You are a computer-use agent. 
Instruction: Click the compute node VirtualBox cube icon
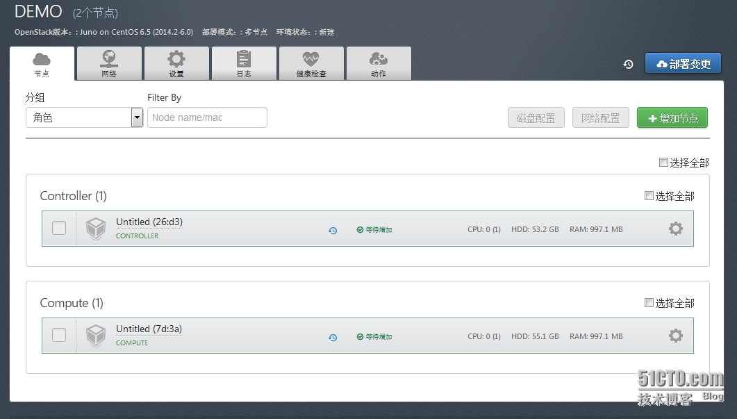tap(96, 336)
